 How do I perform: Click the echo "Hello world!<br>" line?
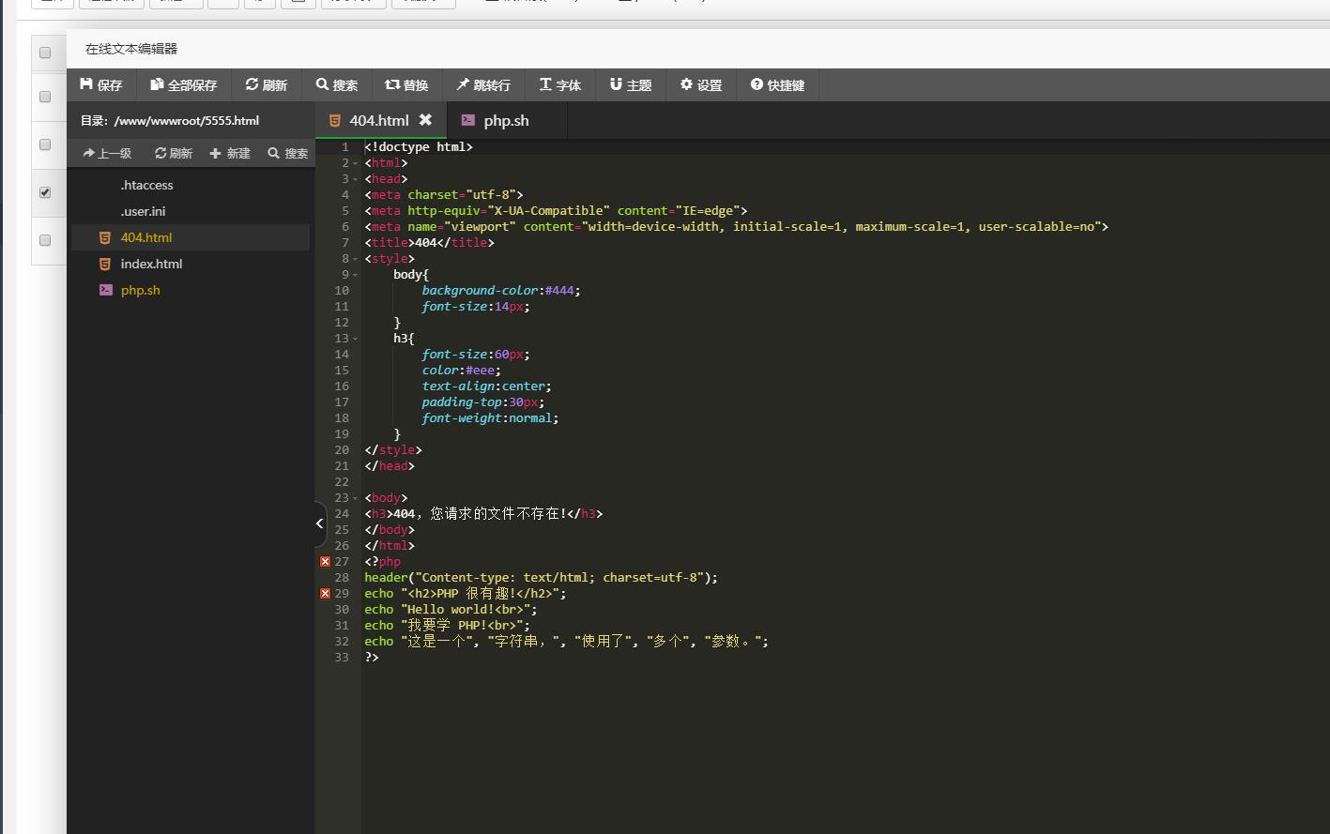pyautogui.click(x=451, y=610)
